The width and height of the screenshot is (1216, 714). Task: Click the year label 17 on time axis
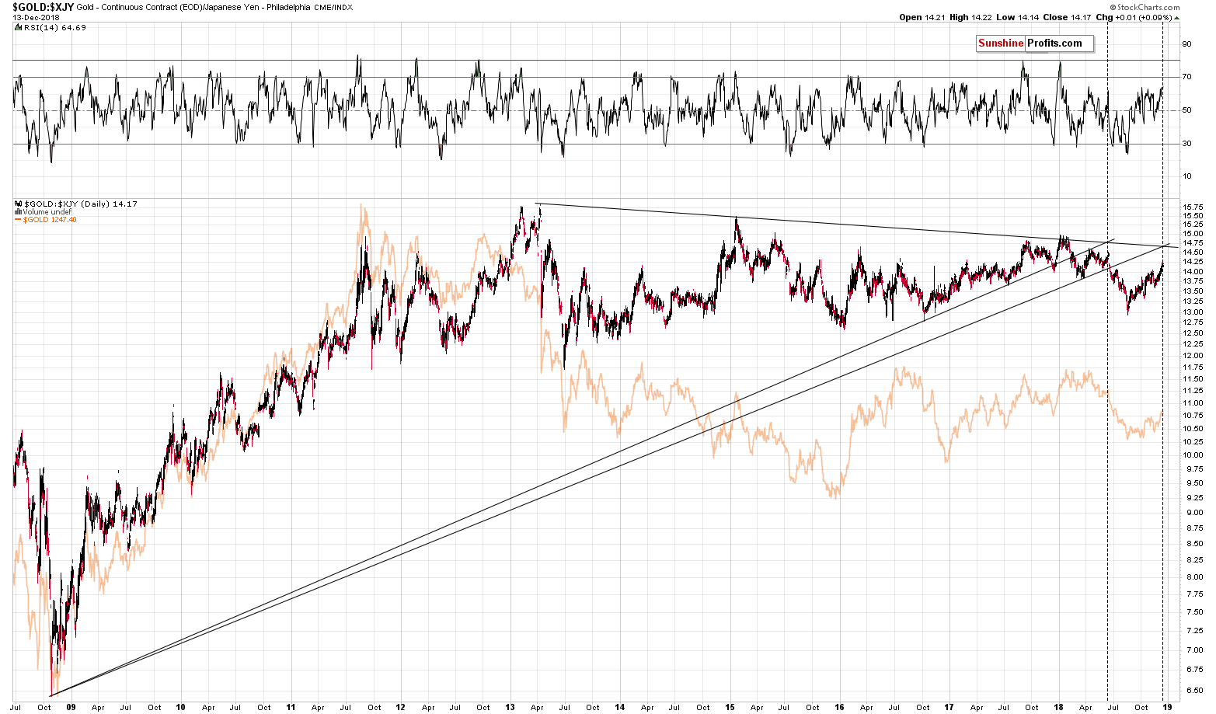click(949, 707)
